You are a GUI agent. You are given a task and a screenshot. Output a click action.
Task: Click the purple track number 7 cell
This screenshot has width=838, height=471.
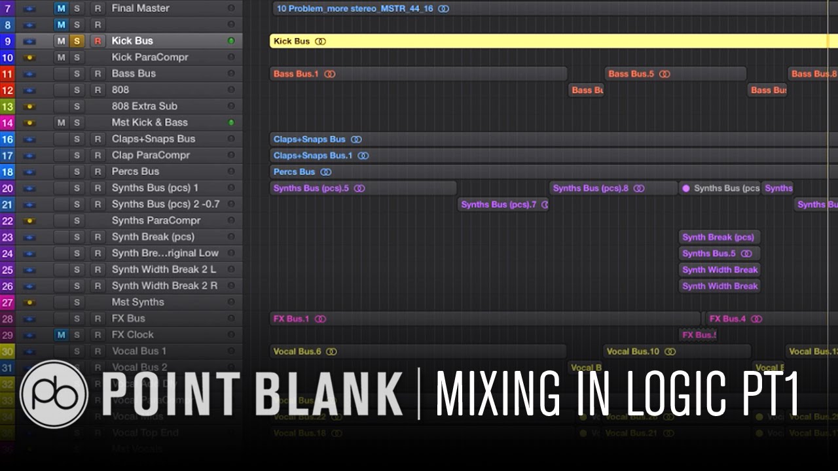click(x=8, y=9)
